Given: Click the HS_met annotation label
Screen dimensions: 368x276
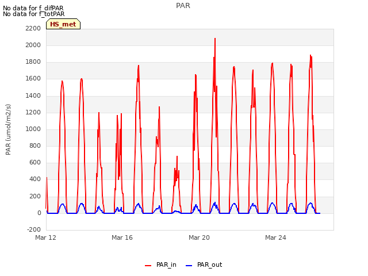Looking at the screenshot, I should (63, 24).
